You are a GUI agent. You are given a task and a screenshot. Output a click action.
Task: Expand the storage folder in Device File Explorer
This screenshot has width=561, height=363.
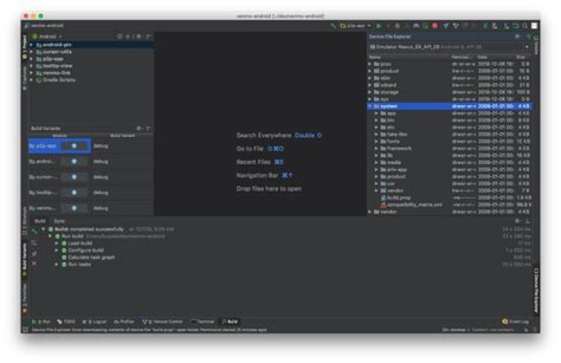[370, 92]
